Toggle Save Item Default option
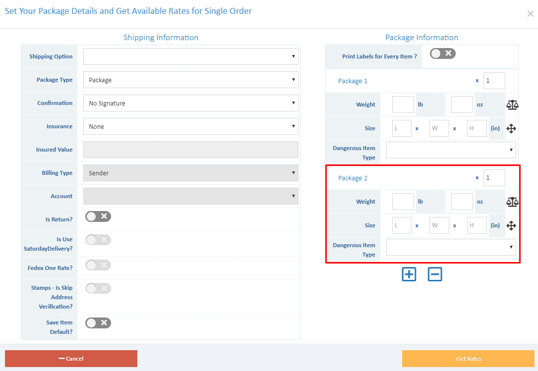The height and width of the screenshot is (371, 538). click(x=98, y=322)
